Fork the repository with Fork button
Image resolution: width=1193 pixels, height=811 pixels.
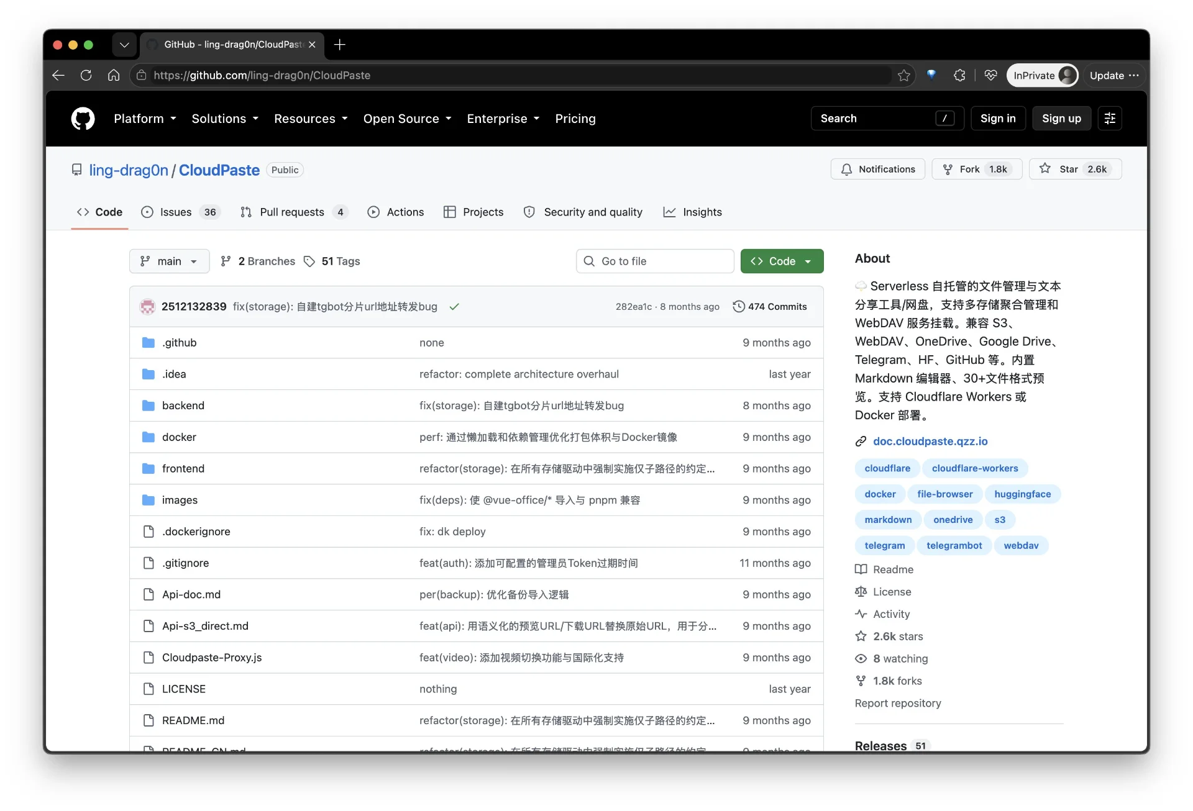pos(977,170)
